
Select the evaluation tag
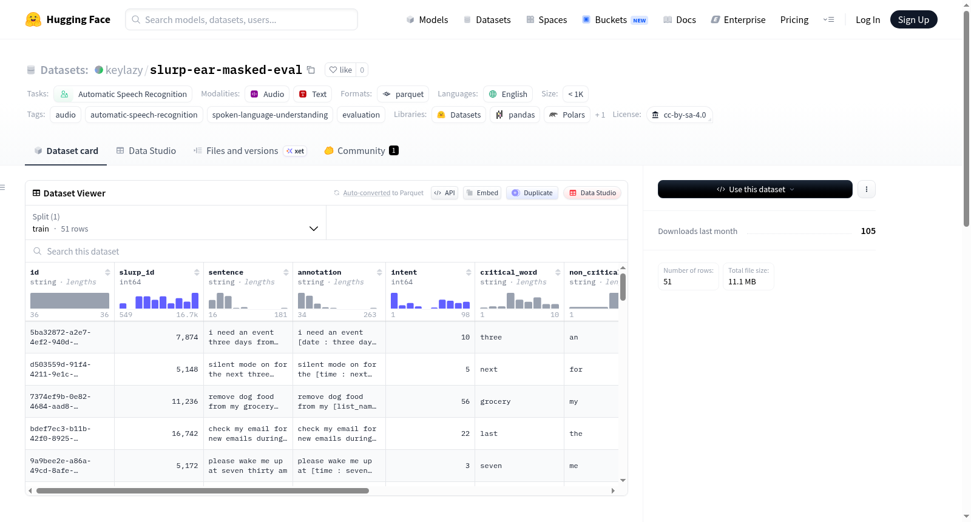361,115
